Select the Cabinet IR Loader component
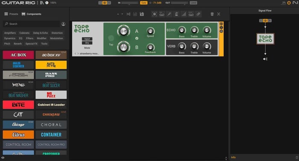 pyautogui.click(x=51, y=105)
